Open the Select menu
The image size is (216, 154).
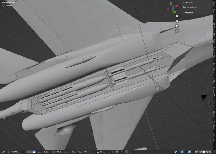coord(47,152)
